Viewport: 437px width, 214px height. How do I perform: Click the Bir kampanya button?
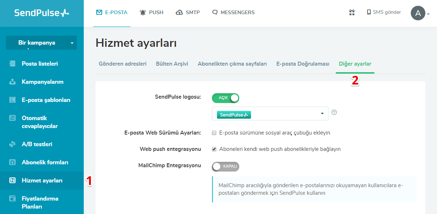pos(37,43)
